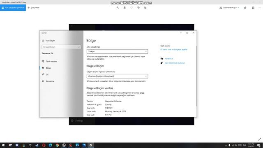Open the Windows Start menu
Screen dimensions: 263x148
click(x=3, y=145)
